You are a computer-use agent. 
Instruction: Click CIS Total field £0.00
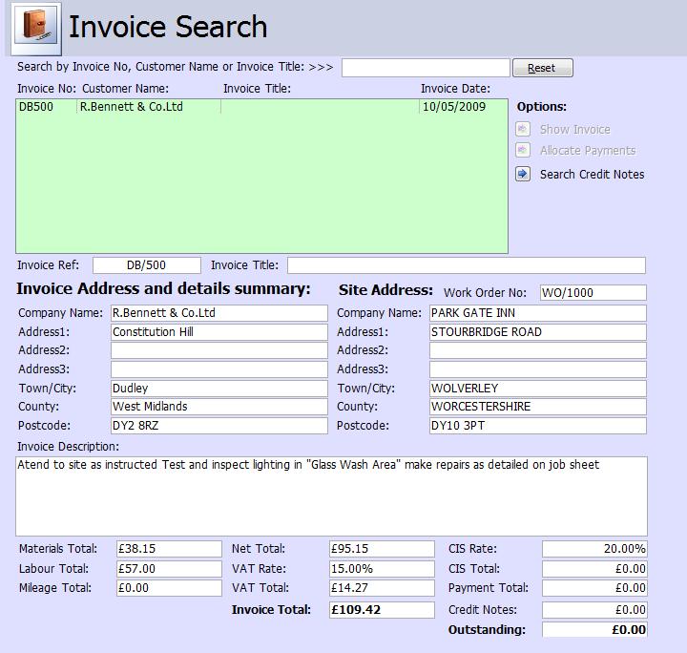[x=594, y=569]
